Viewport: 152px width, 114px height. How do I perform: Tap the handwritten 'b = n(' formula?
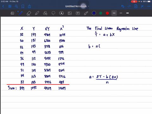click(94, 46)
